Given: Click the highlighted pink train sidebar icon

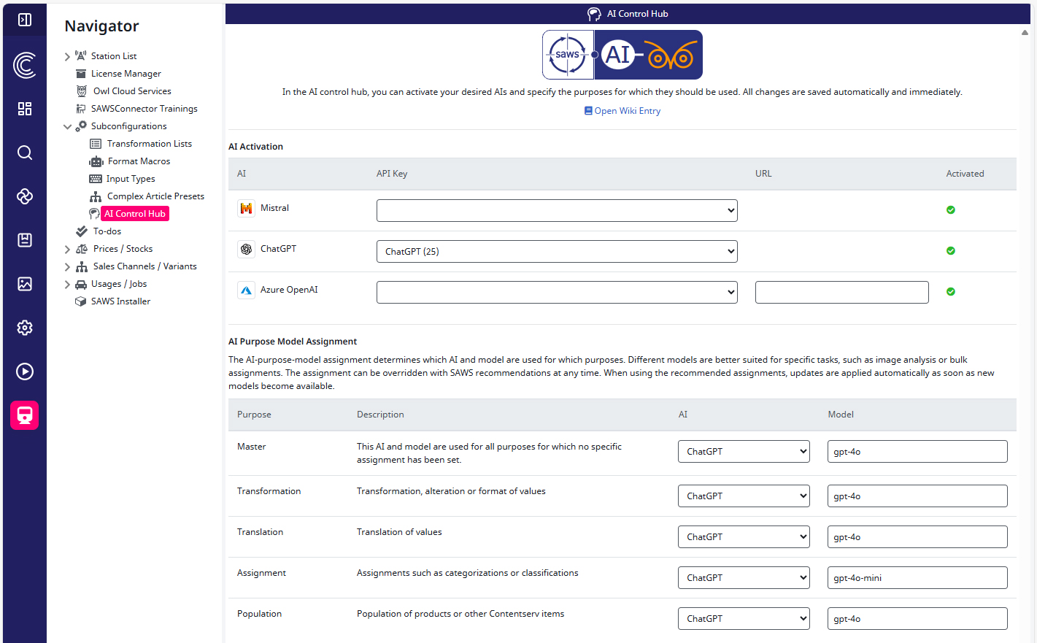Looking at the screenshot, I should click(x=25, y=415).
